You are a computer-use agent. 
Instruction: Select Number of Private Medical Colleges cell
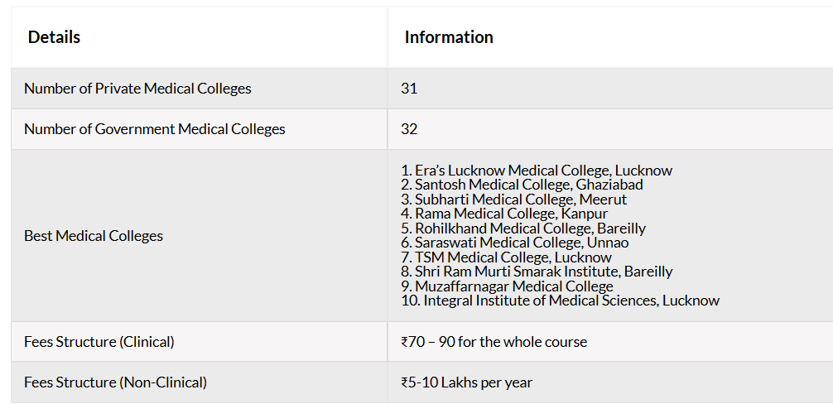(x=200, y=88)
